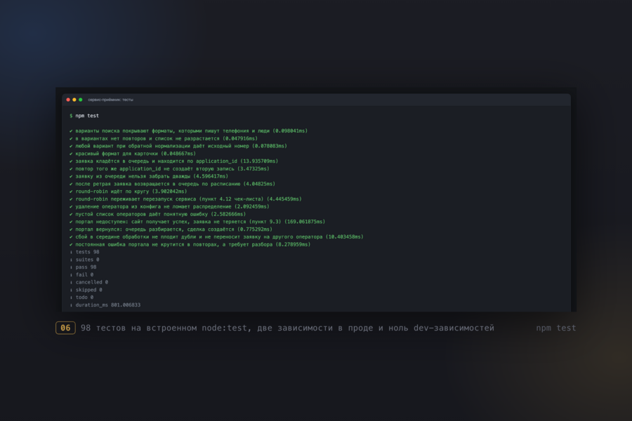Click the 'пустой список операторов' test line
632x421 pixels.
pyautogui.click(x=157, y=214)
